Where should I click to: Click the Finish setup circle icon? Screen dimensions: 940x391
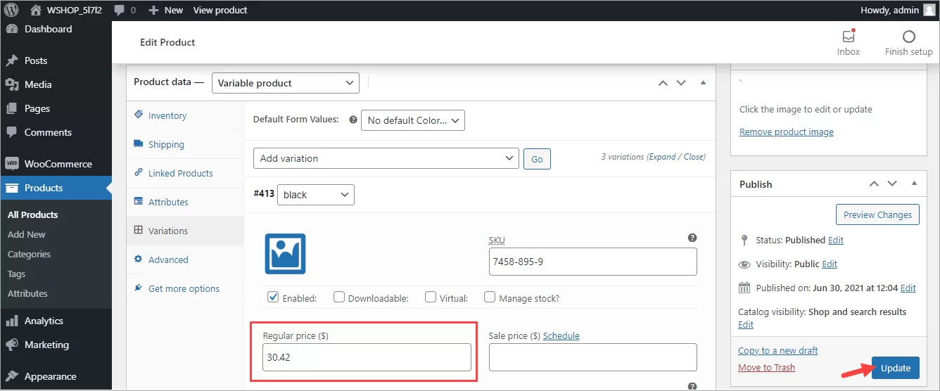click(908, 37)
